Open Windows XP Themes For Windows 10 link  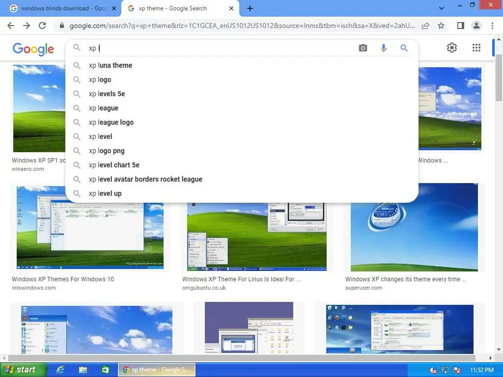click(63, 279)
